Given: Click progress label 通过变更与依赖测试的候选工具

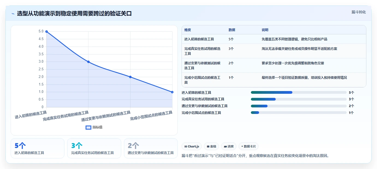Looking at the screenshot, I should [x=204, y=106].
